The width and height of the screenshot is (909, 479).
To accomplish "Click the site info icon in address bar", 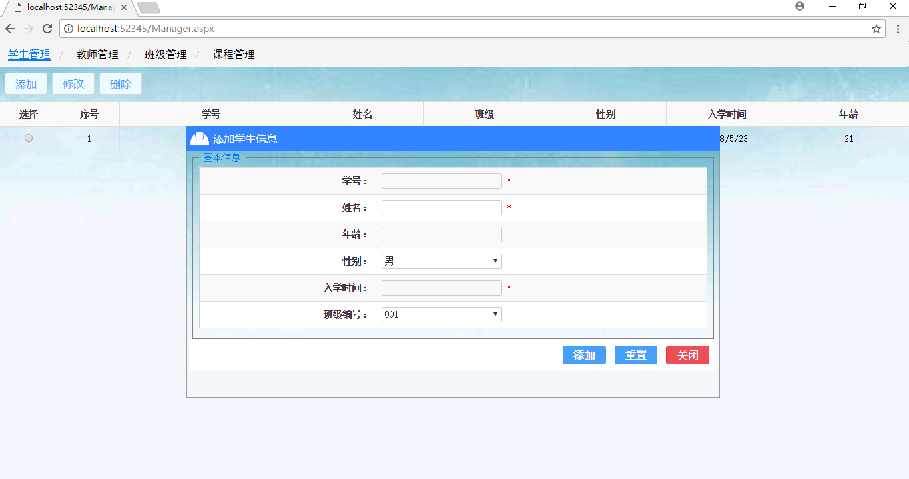I will [69, 29].
